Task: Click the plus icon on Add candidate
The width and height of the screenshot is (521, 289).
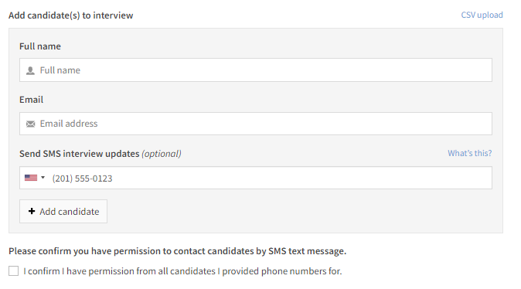Action: click(32, 211)
